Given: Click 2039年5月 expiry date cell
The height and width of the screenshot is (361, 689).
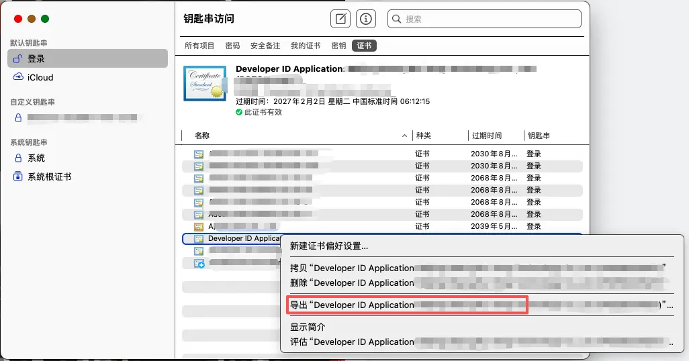Looking at the screenshot, I should 494,227.
